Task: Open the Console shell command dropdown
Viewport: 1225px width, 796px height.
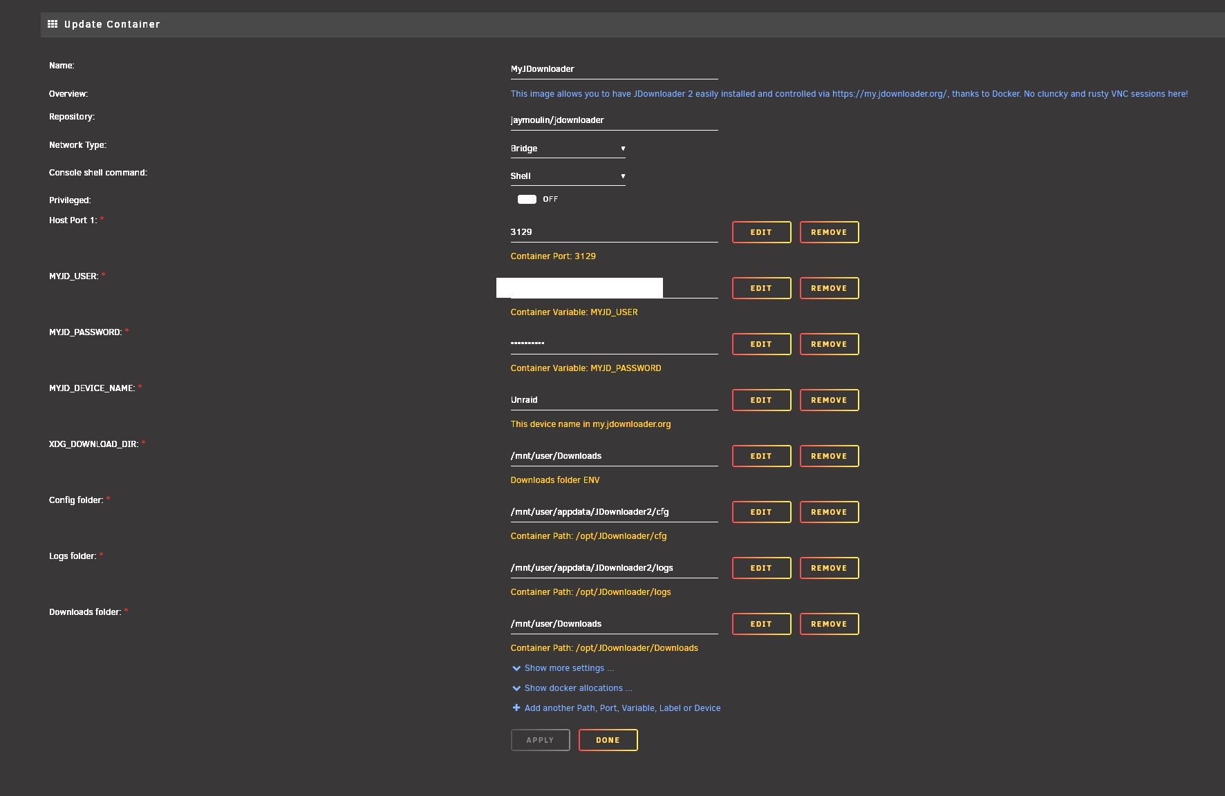Action: (x=568, y=176)
